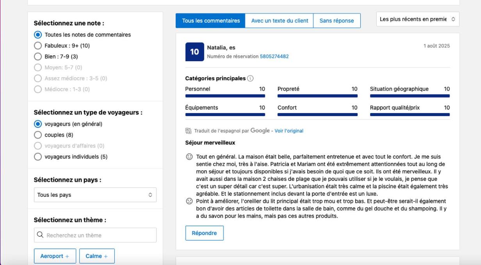The height and width of the screenshot is (265, 481).
Task: Click the Personnel rating score bar
Action: pyautogui.click(x=225, y=96)
